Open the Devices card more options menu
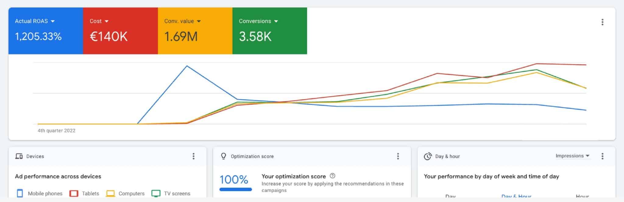This screenshot has width=624, height=202. (x=193, y=156)
